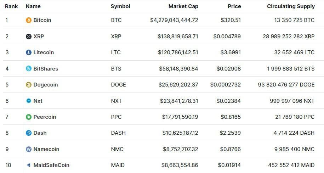This screenshot has width=324, height=173.
Task: Sort by Circulating Supply column header
Action: tap(290, 6)
